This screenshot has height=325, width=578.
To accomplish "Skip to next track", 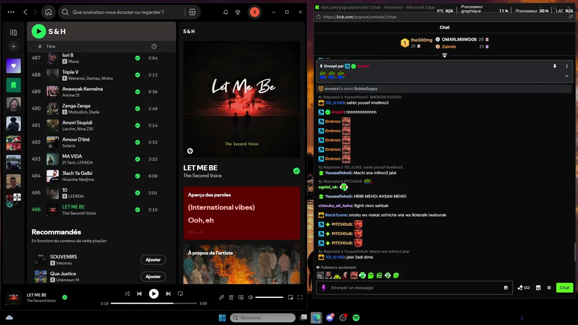I will 168,294.
